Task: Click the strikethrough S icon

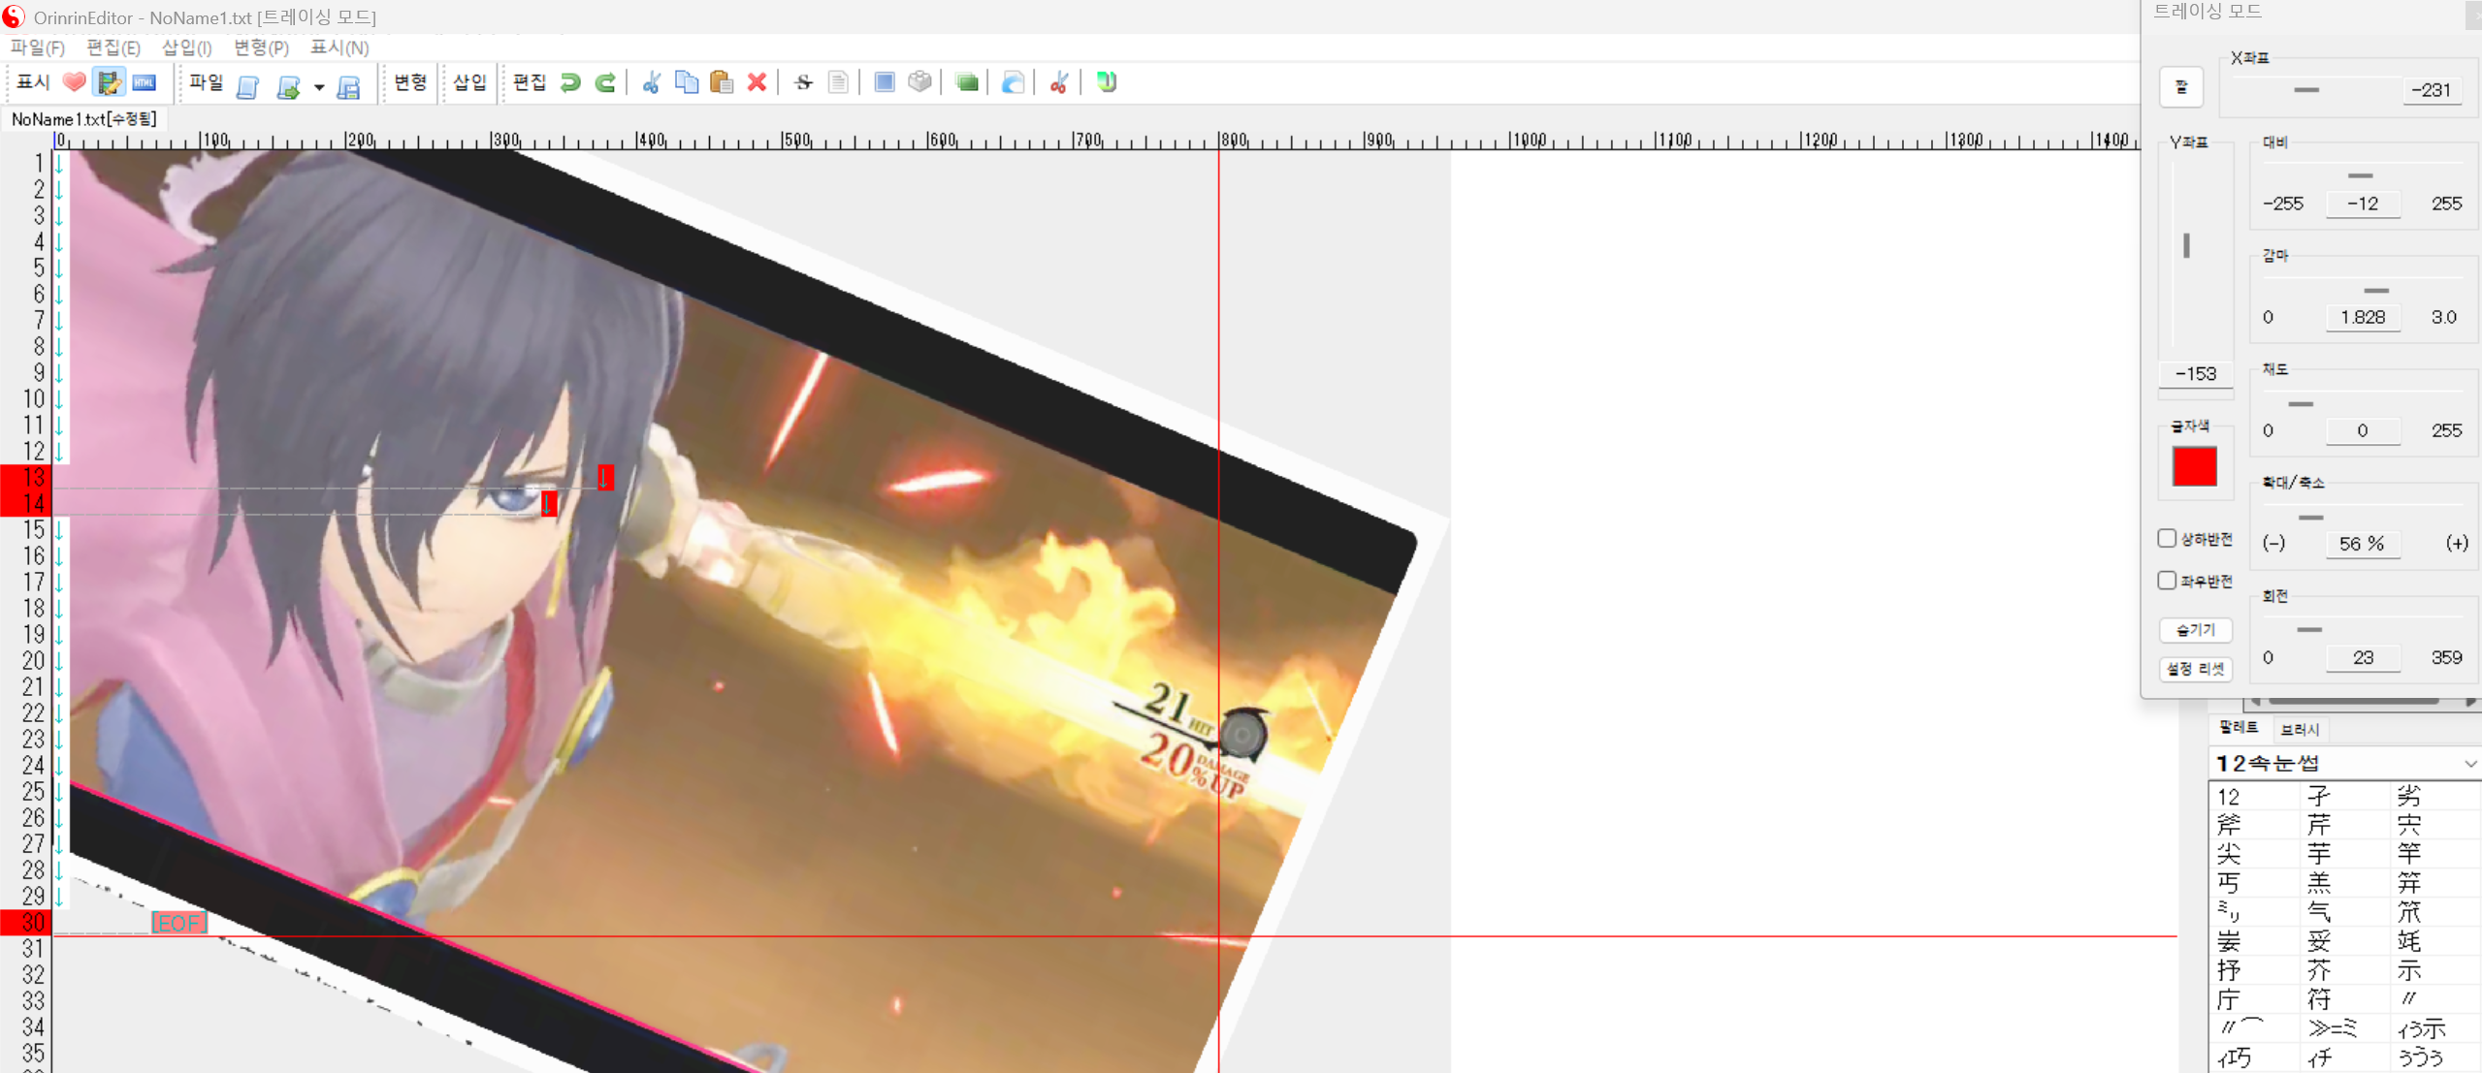Action: pos(803,82)
